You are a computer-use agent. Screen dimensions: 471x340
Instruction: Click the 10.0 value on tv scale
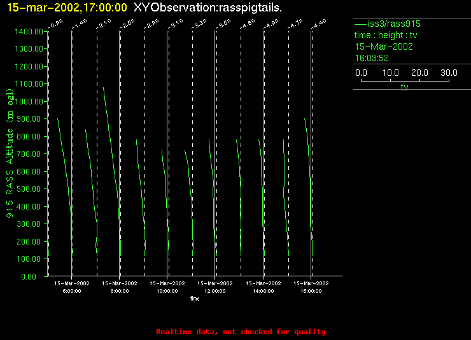391,73
